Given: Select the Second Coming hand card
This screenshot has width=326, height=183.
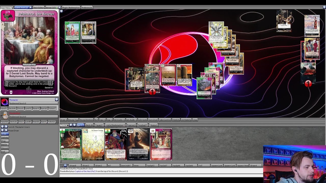Looking at the screenshot, I should click(x=93, y=144).
